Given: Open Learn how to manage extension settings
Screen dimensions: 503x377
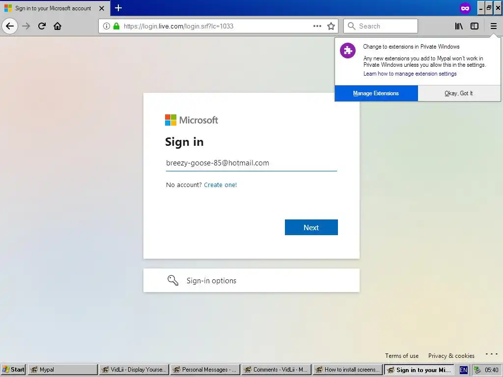Looking at the screenshot, I should point(410,74).
